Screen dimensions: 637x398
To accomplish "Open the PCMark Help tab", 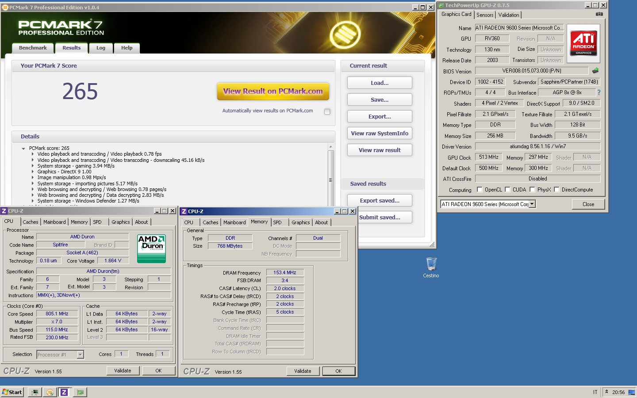I will [x=127, y=48].
